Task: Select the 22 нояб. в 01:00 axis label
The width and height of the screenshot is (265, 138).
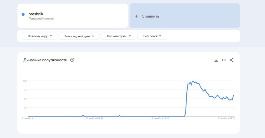Action: (226, 118)
